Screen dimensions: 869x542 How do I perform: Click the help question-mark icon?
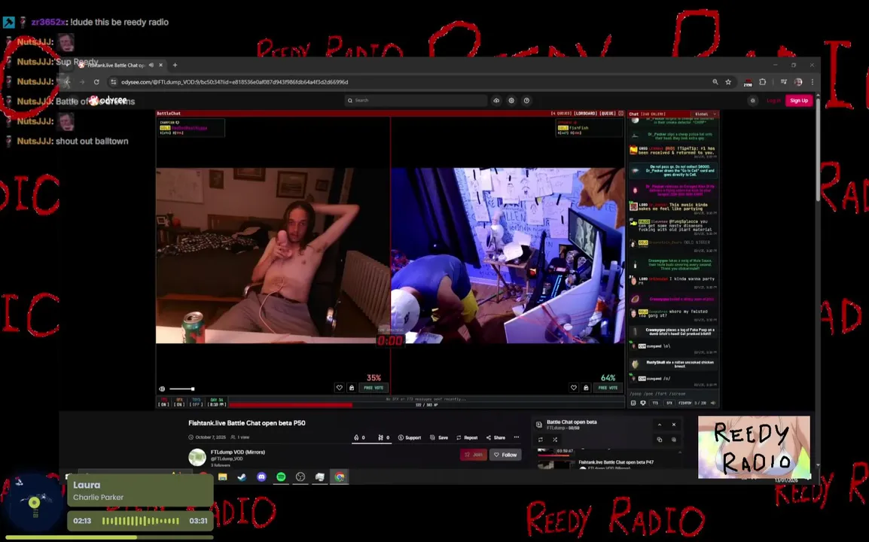pyautogui.click(x=526, y=100)
